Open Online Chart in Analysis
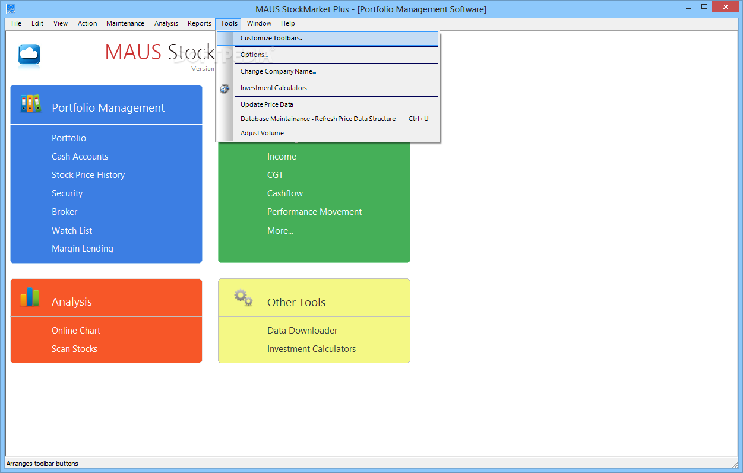 click(76, 331)
